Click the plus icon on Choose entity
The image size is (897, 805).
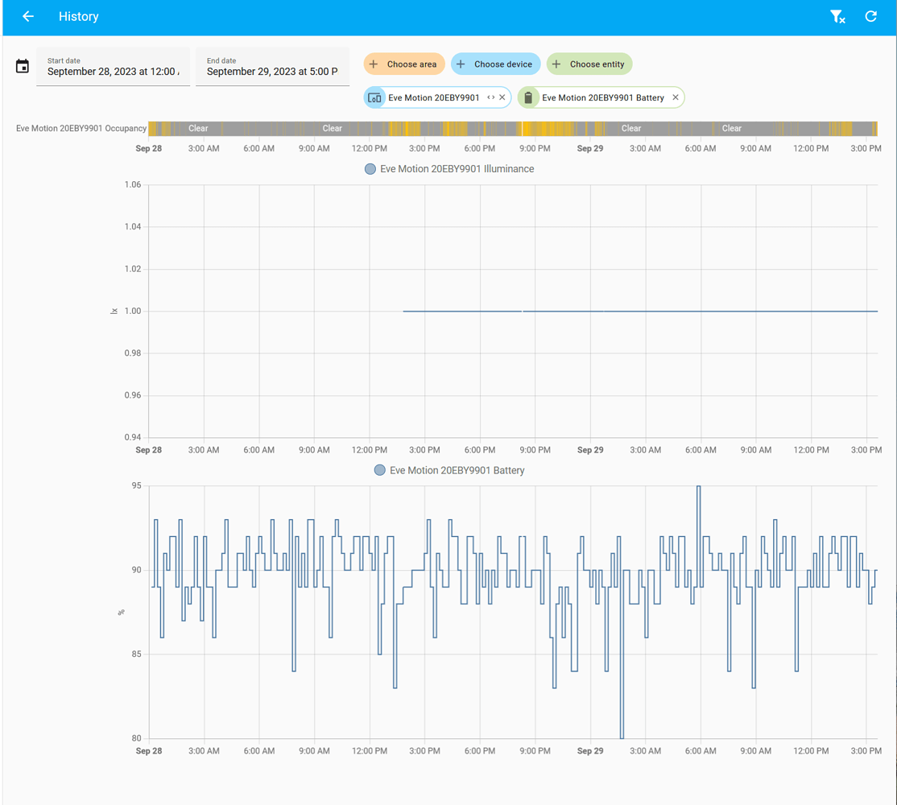(556, 64)
